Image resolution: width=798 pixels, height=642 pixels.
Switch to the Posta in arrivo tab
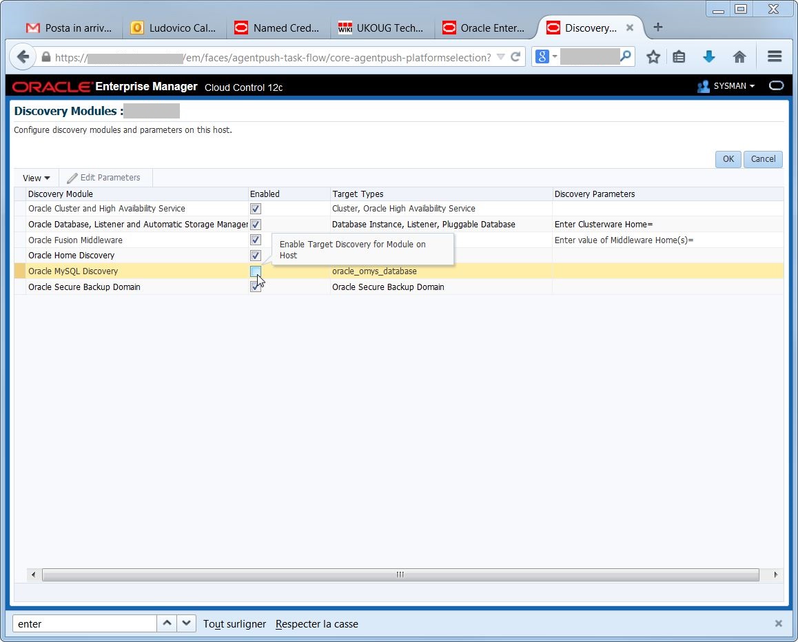pos(69,28)
